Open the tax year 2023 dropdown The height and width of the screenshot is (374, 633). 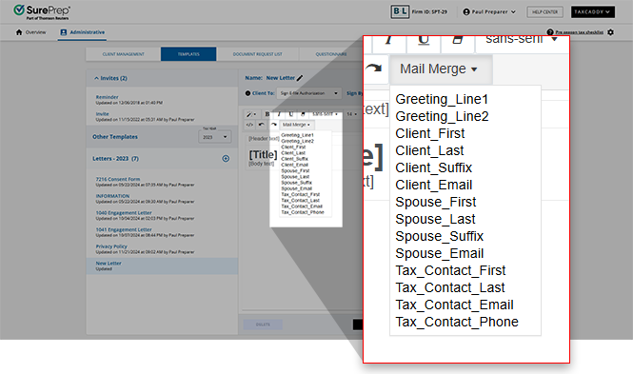(215, 137)
